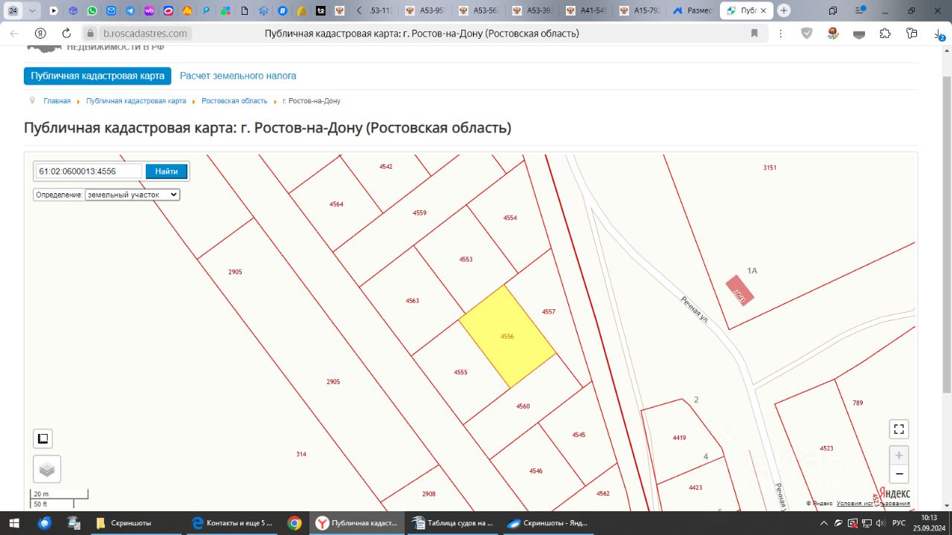The height and width of the screenshot is (535, 952).
Task: Open Публичная кадастровая карта breadcrumb link
Action: pyautogui.click(x=136, y=100)
